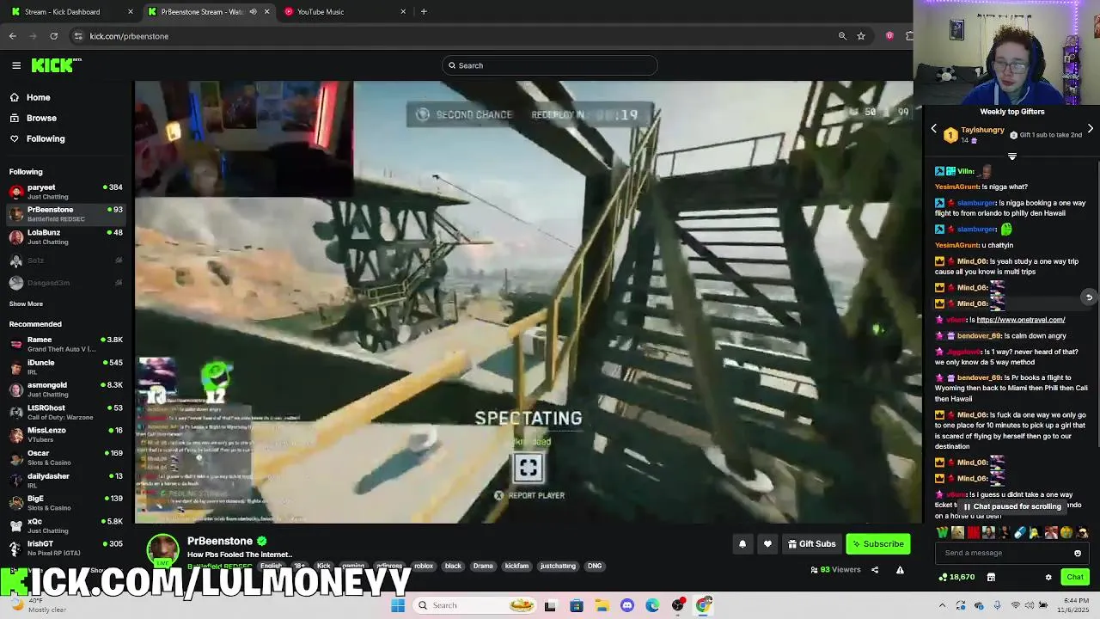The width and height of the screenshot is (1100, 619).
Task: Click Chat paused for scrolling banner
Action: pyautogui.click(x=1012, y=507)
